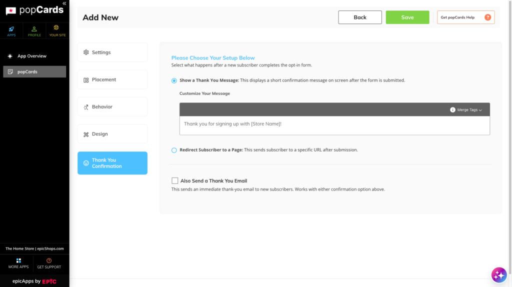Open the Behavior section
Viewport: 512px width, 287px height.
tap(112, 107)
